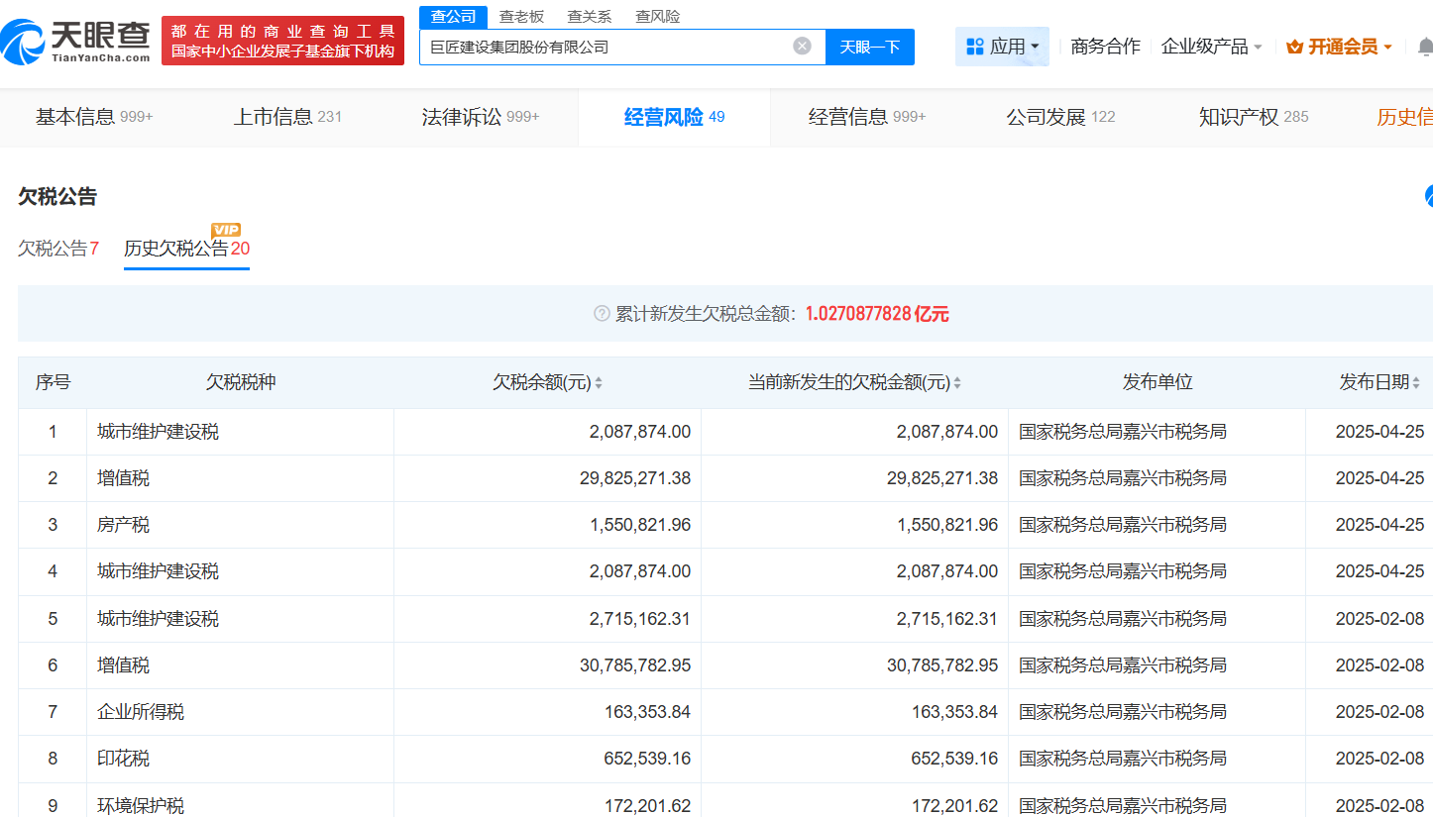The width and height of the screenshot is (1433, 817).
Task: Click the 天眼一下 search button
Action: (869, 47)
